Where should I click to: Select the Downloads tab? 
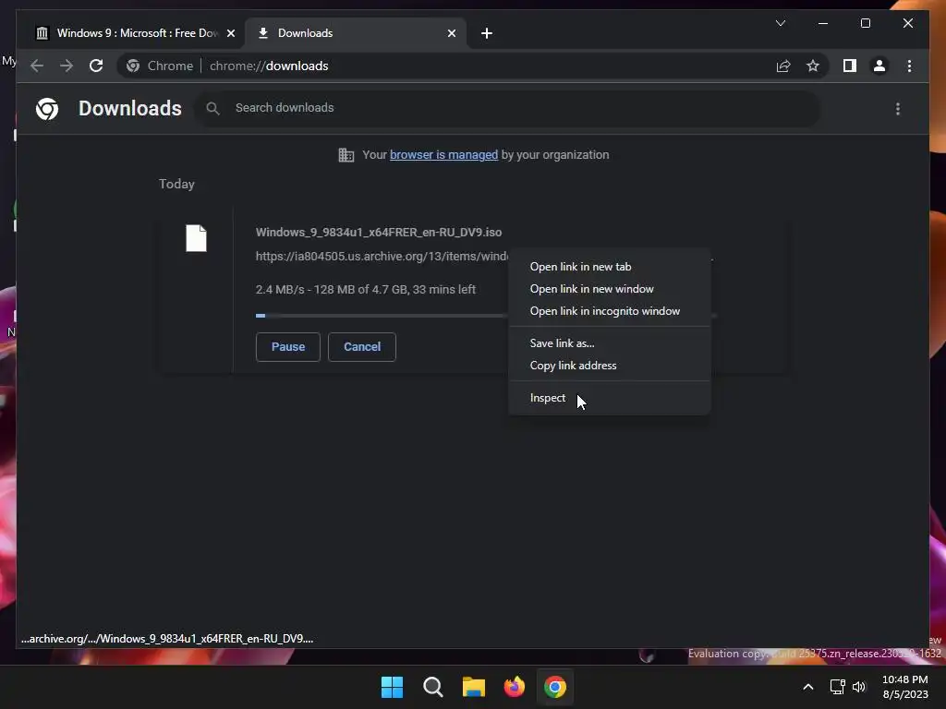coord(356,33)
